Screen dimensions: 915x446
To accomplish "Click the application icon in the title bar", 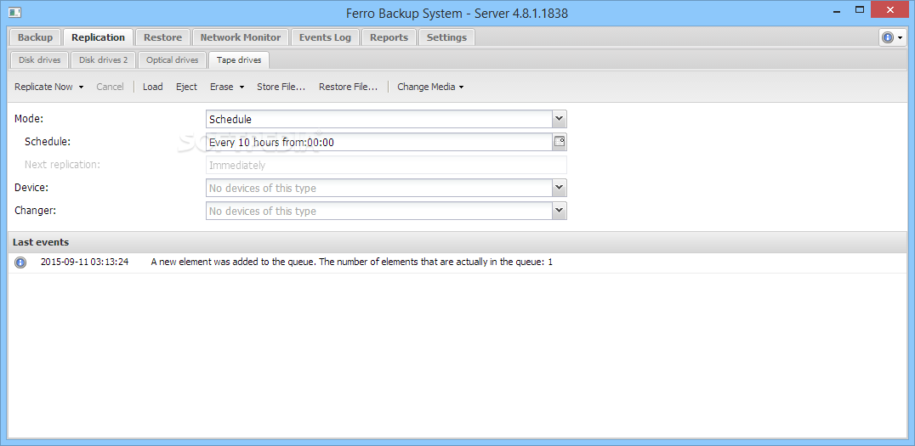I will (x=14, y=12).
